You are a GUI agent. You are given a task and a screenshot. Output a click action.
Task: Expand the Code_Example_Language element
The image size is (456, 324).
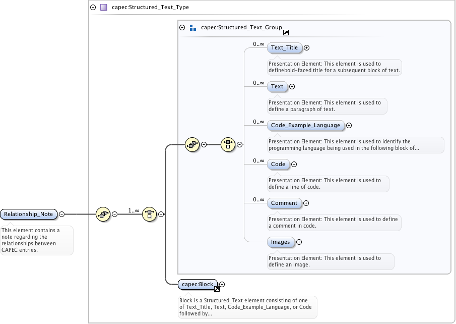pos(349,126)
